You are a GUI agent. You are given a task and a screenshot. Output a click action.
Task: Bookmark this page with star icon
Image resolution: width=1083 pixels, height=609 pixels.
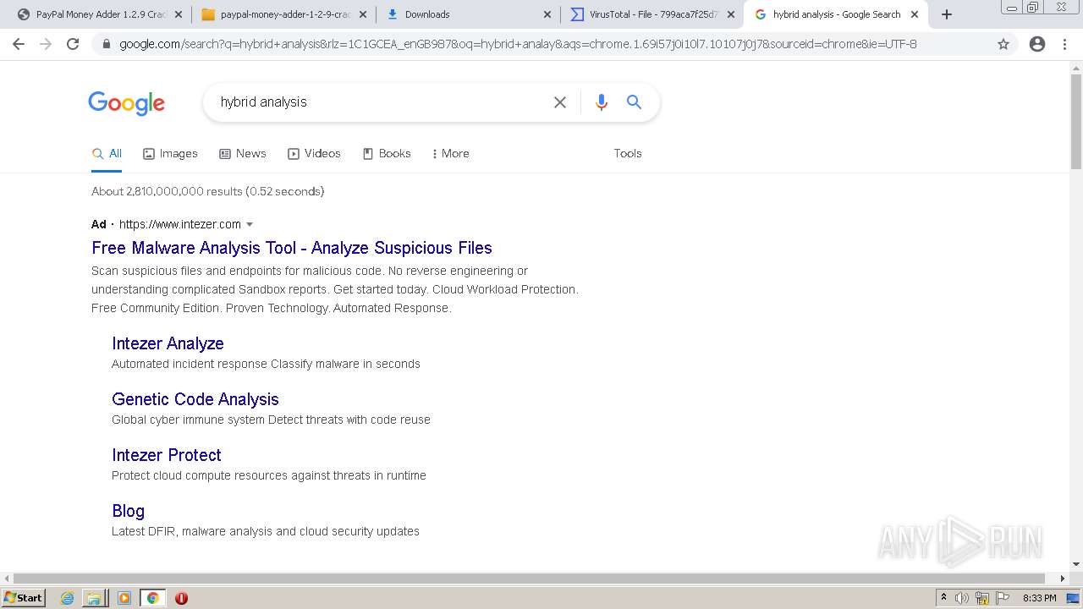(1003, 44)
